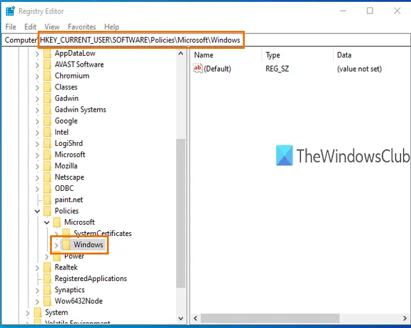This screenshot has height=328, width=411.
Task: Click the RegisteredApplications folder icon
Action: (x=47, y=279)
